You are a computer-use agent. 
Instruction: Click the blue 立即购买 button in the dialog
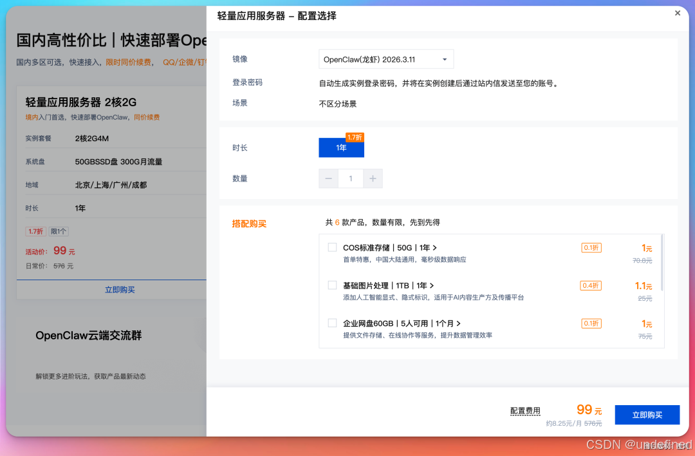pos(647,415)
